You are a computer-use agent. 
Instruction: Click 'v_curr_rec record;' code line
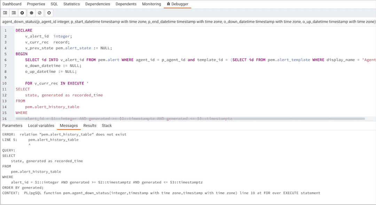(47, 42)
